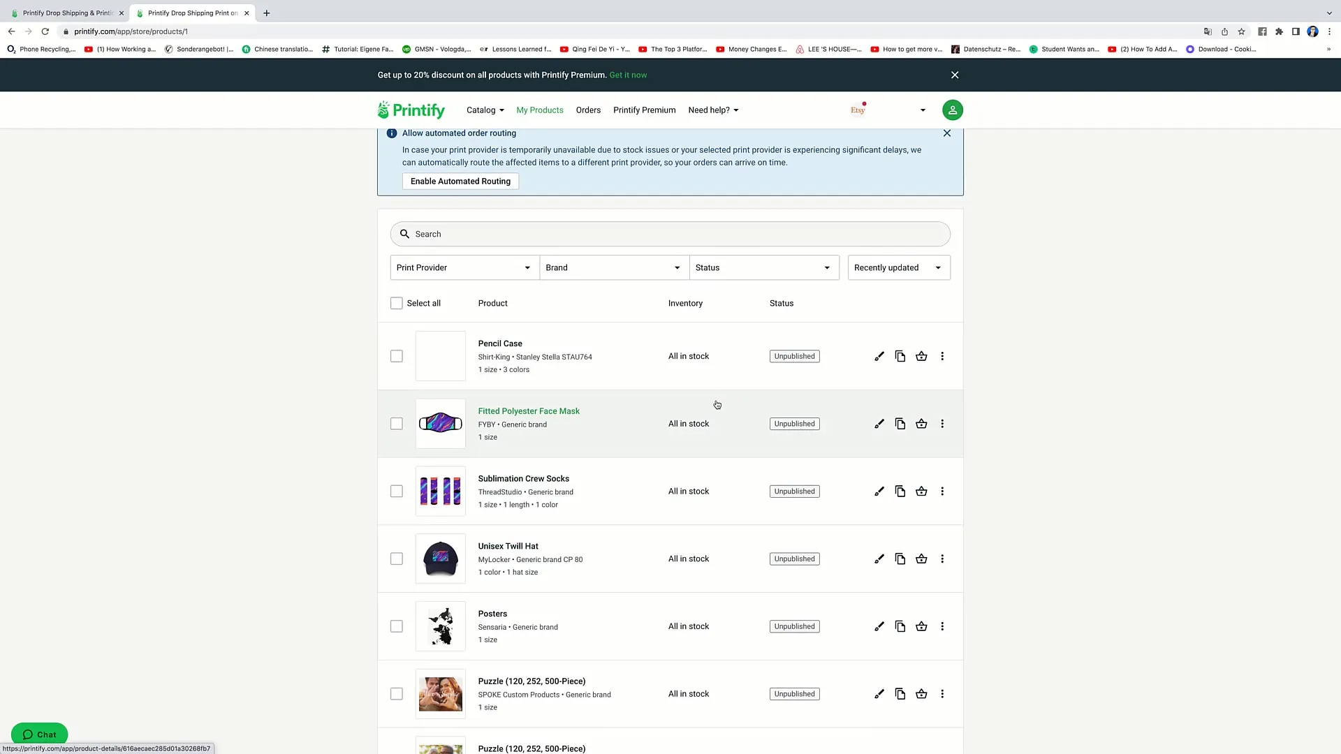Open more options for Posters row
Image resolution: width=1341 pixels, height=754 pixels.
tap(942, 626)
